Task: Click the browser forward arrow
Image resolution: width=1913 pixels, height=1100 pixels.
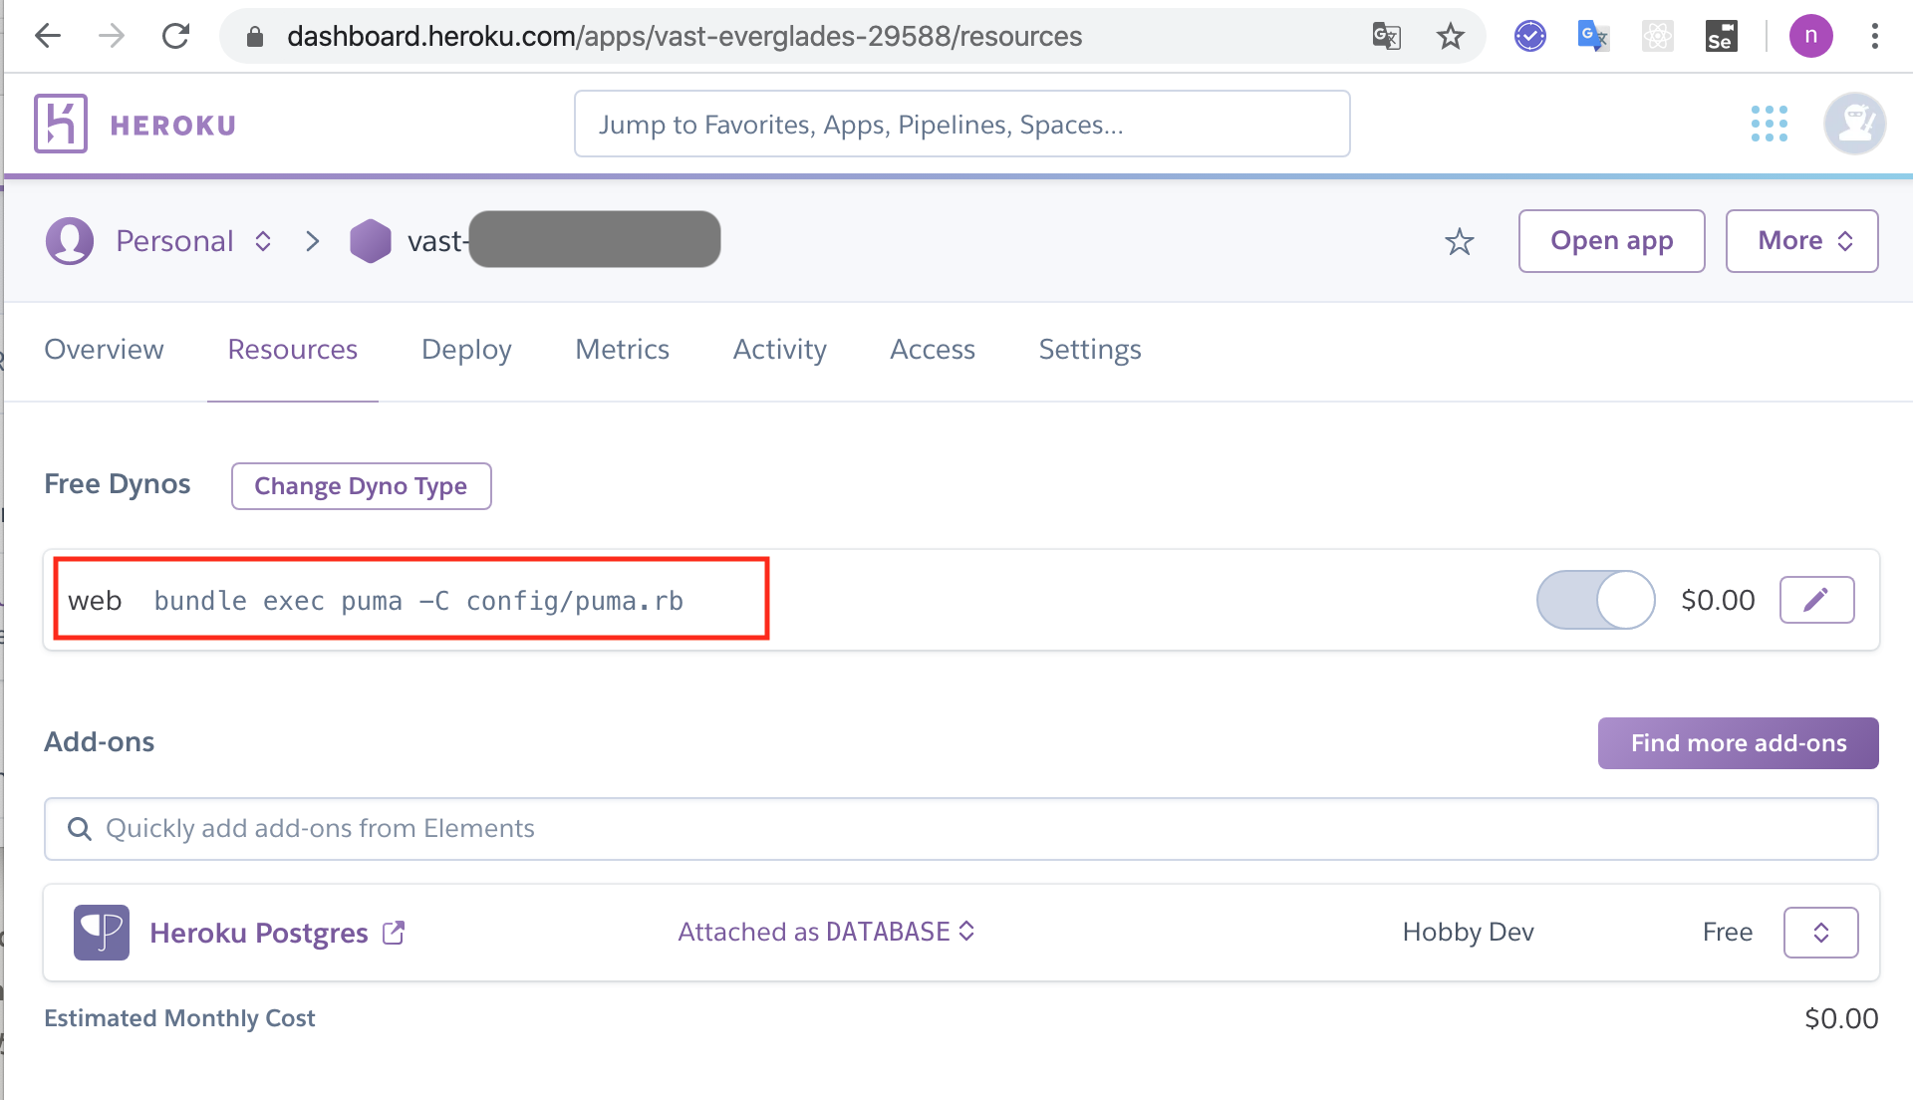Action: click(x=112, y=37)
